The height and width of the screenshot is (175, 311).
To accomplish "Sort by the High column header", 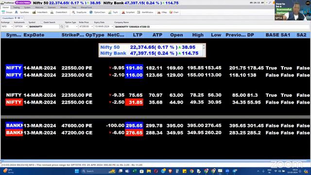I will 198,35.
